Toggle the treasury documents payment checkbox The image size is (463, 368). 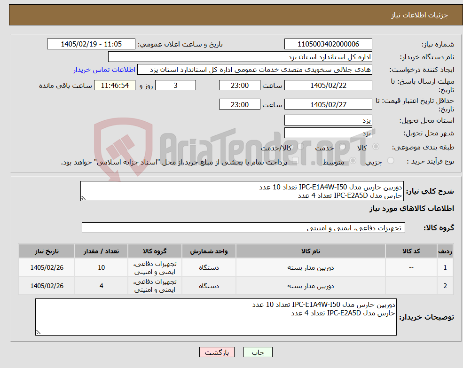pyautogui.click(x=295, y=161)
